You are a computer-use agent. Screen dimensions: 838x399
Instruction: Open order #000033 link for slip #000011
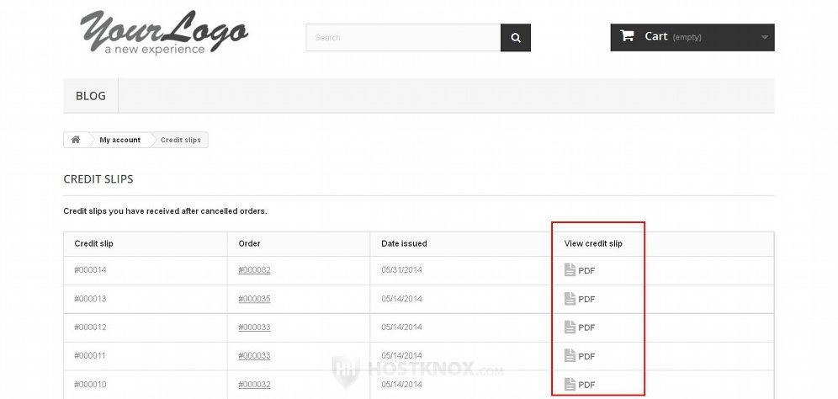tap(254, 356)
